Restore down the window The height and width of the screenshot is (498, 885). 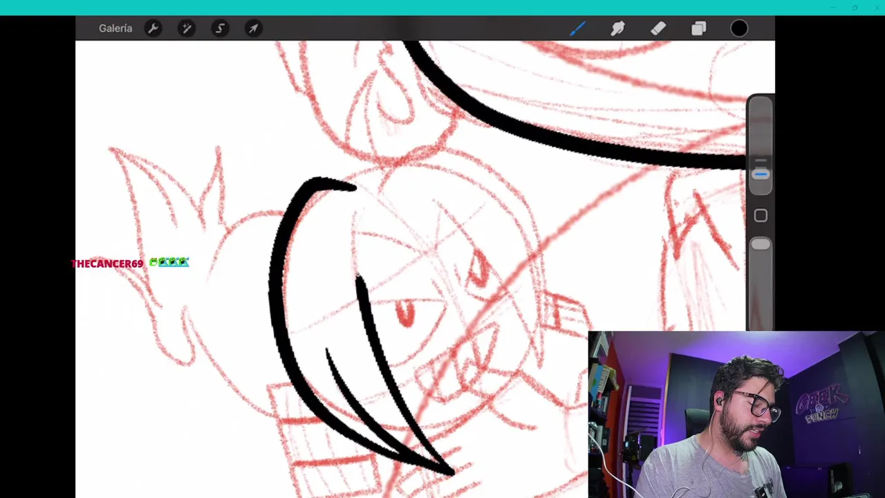tap(855, 8)
